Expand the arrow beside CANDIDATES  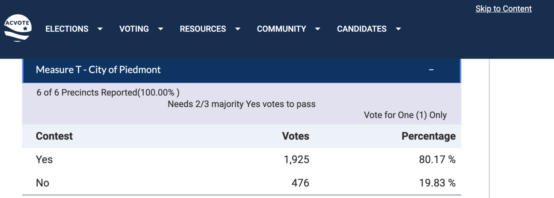398,29
